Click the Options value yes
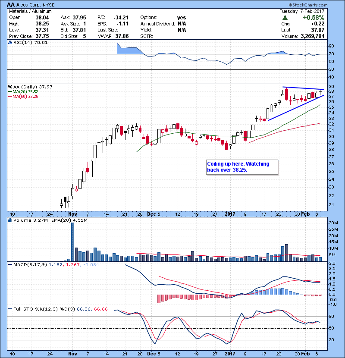The image size is (345, 358). 182,18
